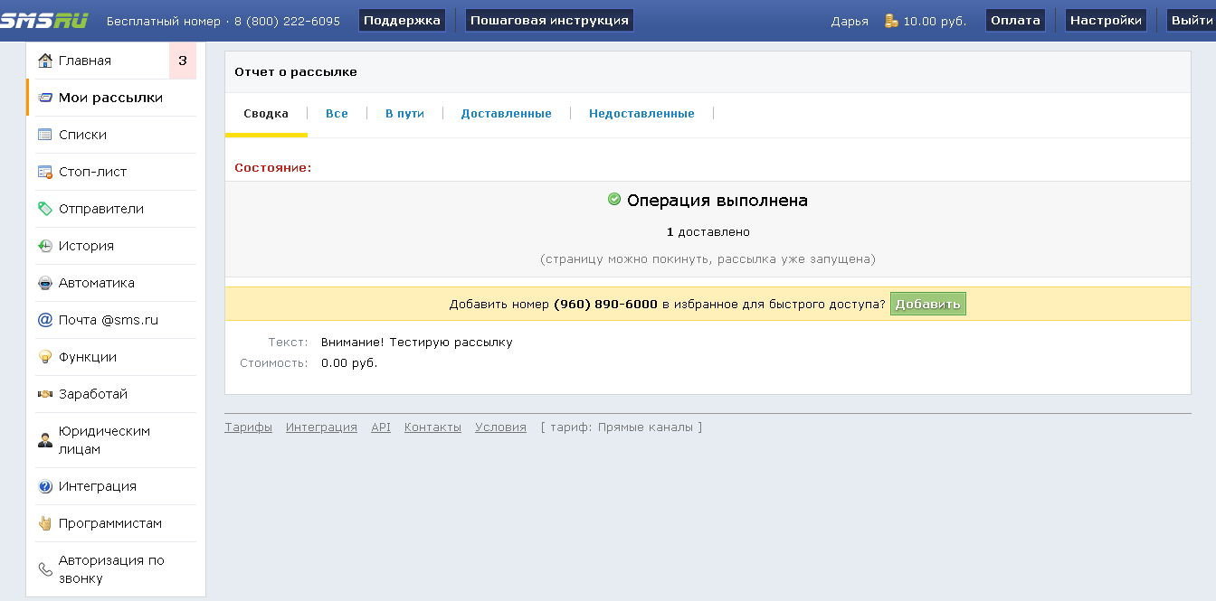1216x601 pixels.
Task: Switch to the Недоставленные tab
Action: pyautogui.click(x=641, y=113)
